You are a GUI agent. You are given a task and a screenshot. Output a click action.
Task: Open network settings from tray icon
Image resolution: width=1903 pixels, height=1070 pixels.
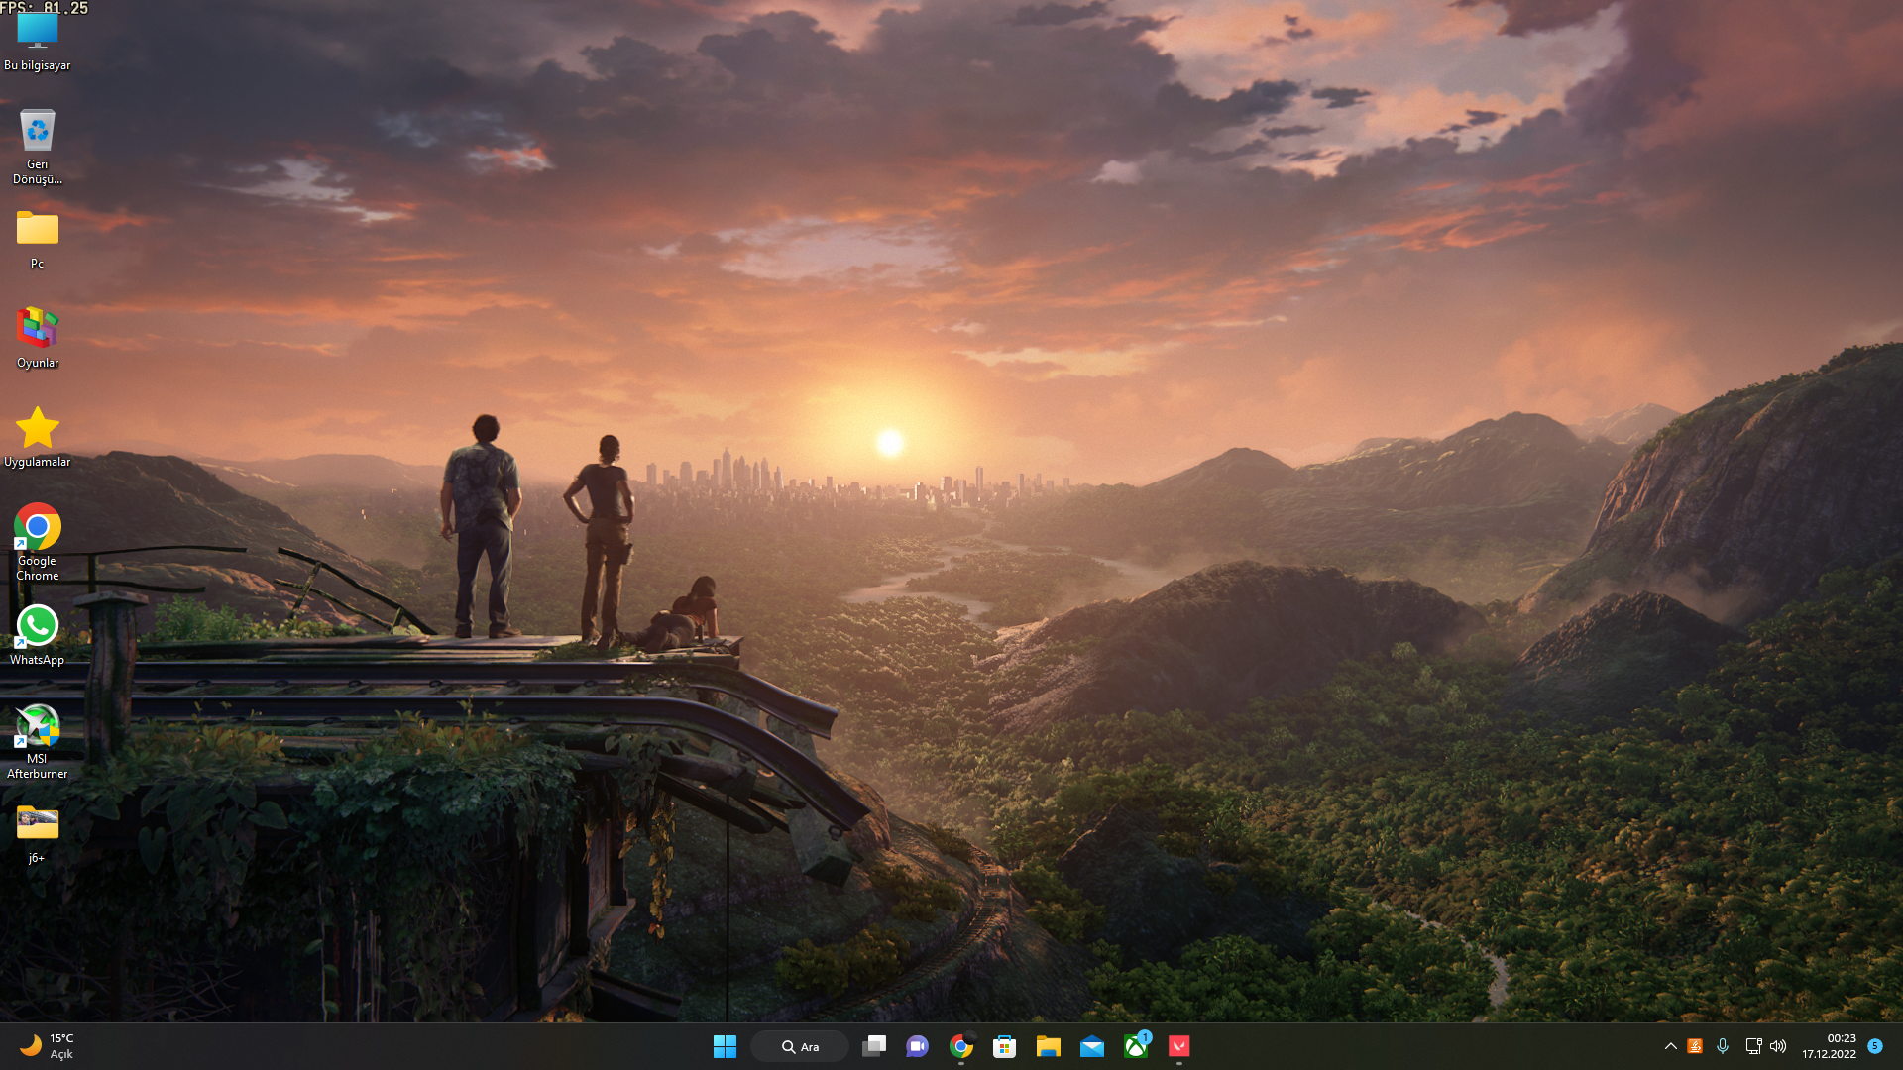tap(1752, 1046)
